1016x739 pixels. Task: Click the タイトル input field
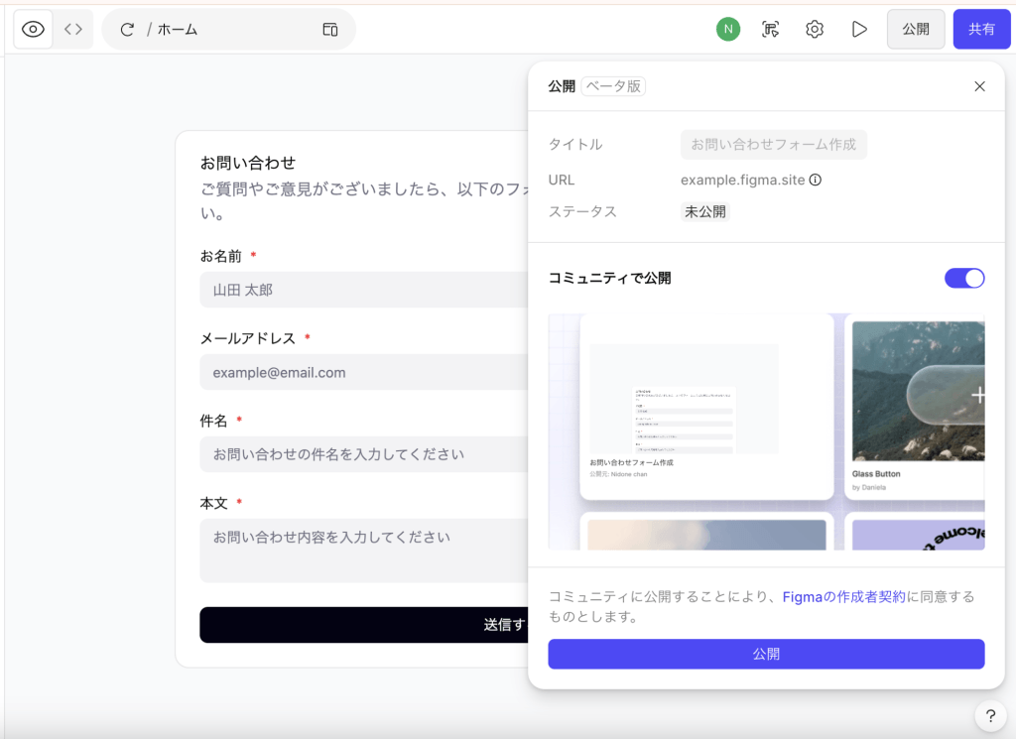[774, 145]
